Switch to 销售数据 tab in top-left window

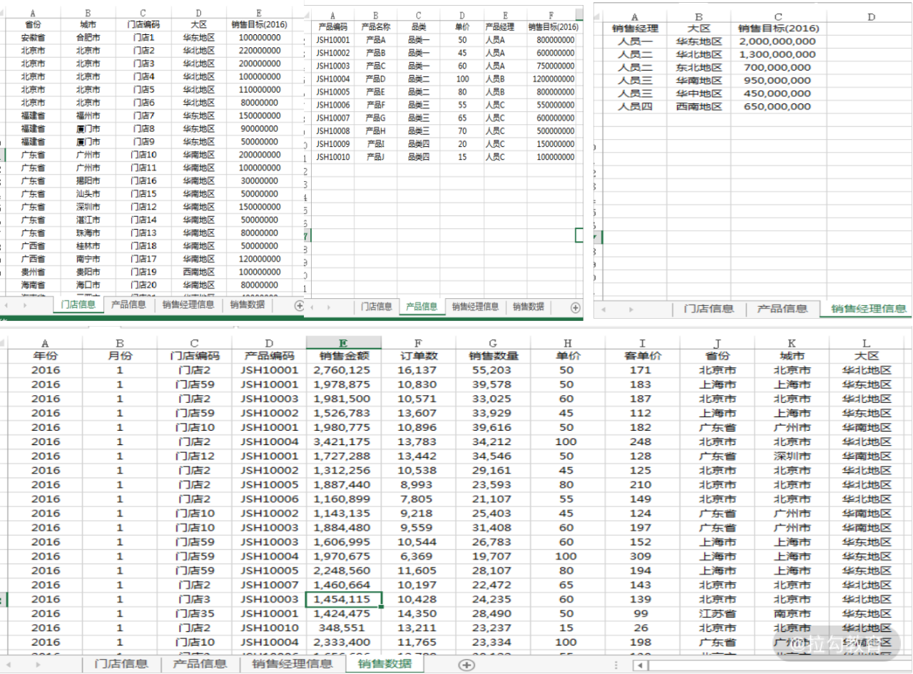coord(248,305)
